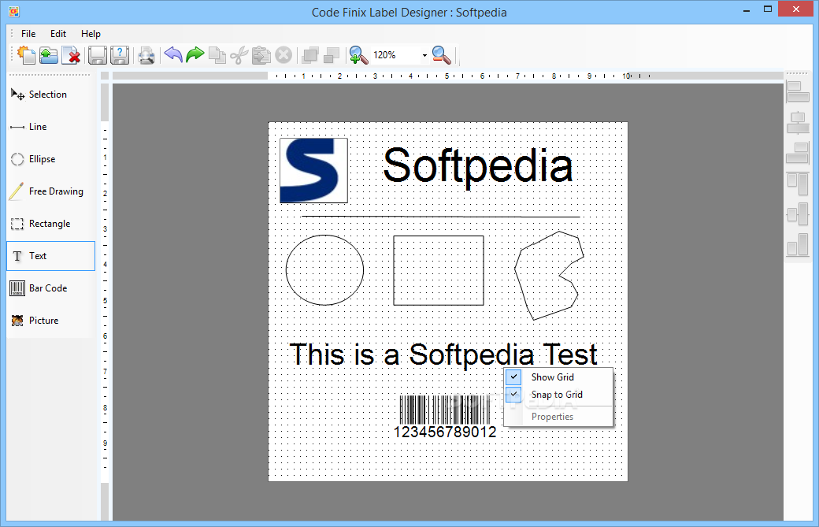Open a label file via the folder icon
The image size is (819, 527).
[49, 55]
